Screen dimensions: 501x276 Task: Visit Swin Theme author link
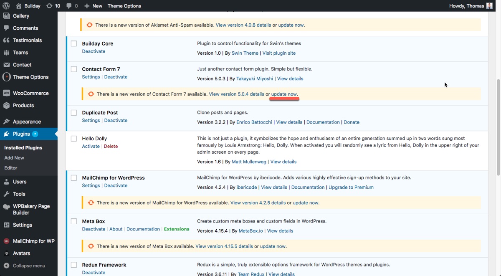(x=245, y=53)
